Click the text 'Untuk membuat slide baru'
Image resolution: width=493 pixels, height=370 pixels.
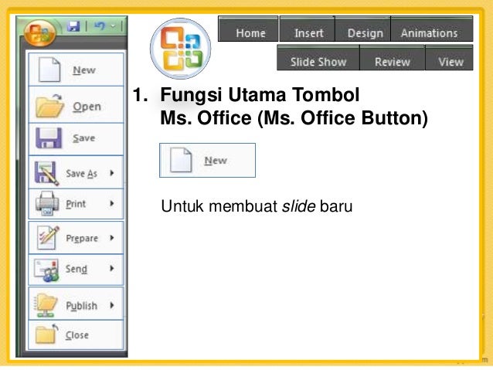click(257, 206)
